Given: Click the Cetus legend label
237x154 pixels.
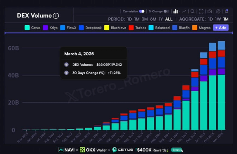Looking at the screenshot, I should (x=36, y=28).
